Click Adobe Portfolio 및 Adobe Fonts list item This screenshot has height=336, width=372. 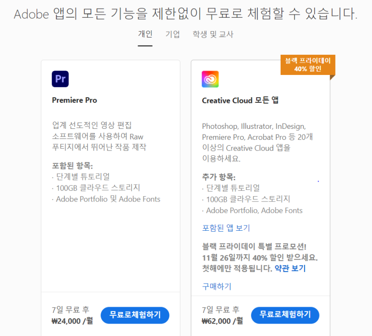click(x=106, y=199)
